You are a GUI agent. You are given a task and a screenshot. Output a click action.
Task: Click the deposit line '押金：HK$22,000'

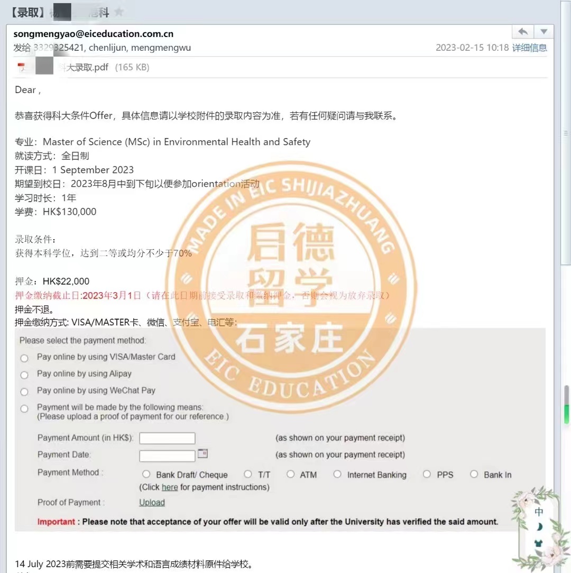point(52,281)
